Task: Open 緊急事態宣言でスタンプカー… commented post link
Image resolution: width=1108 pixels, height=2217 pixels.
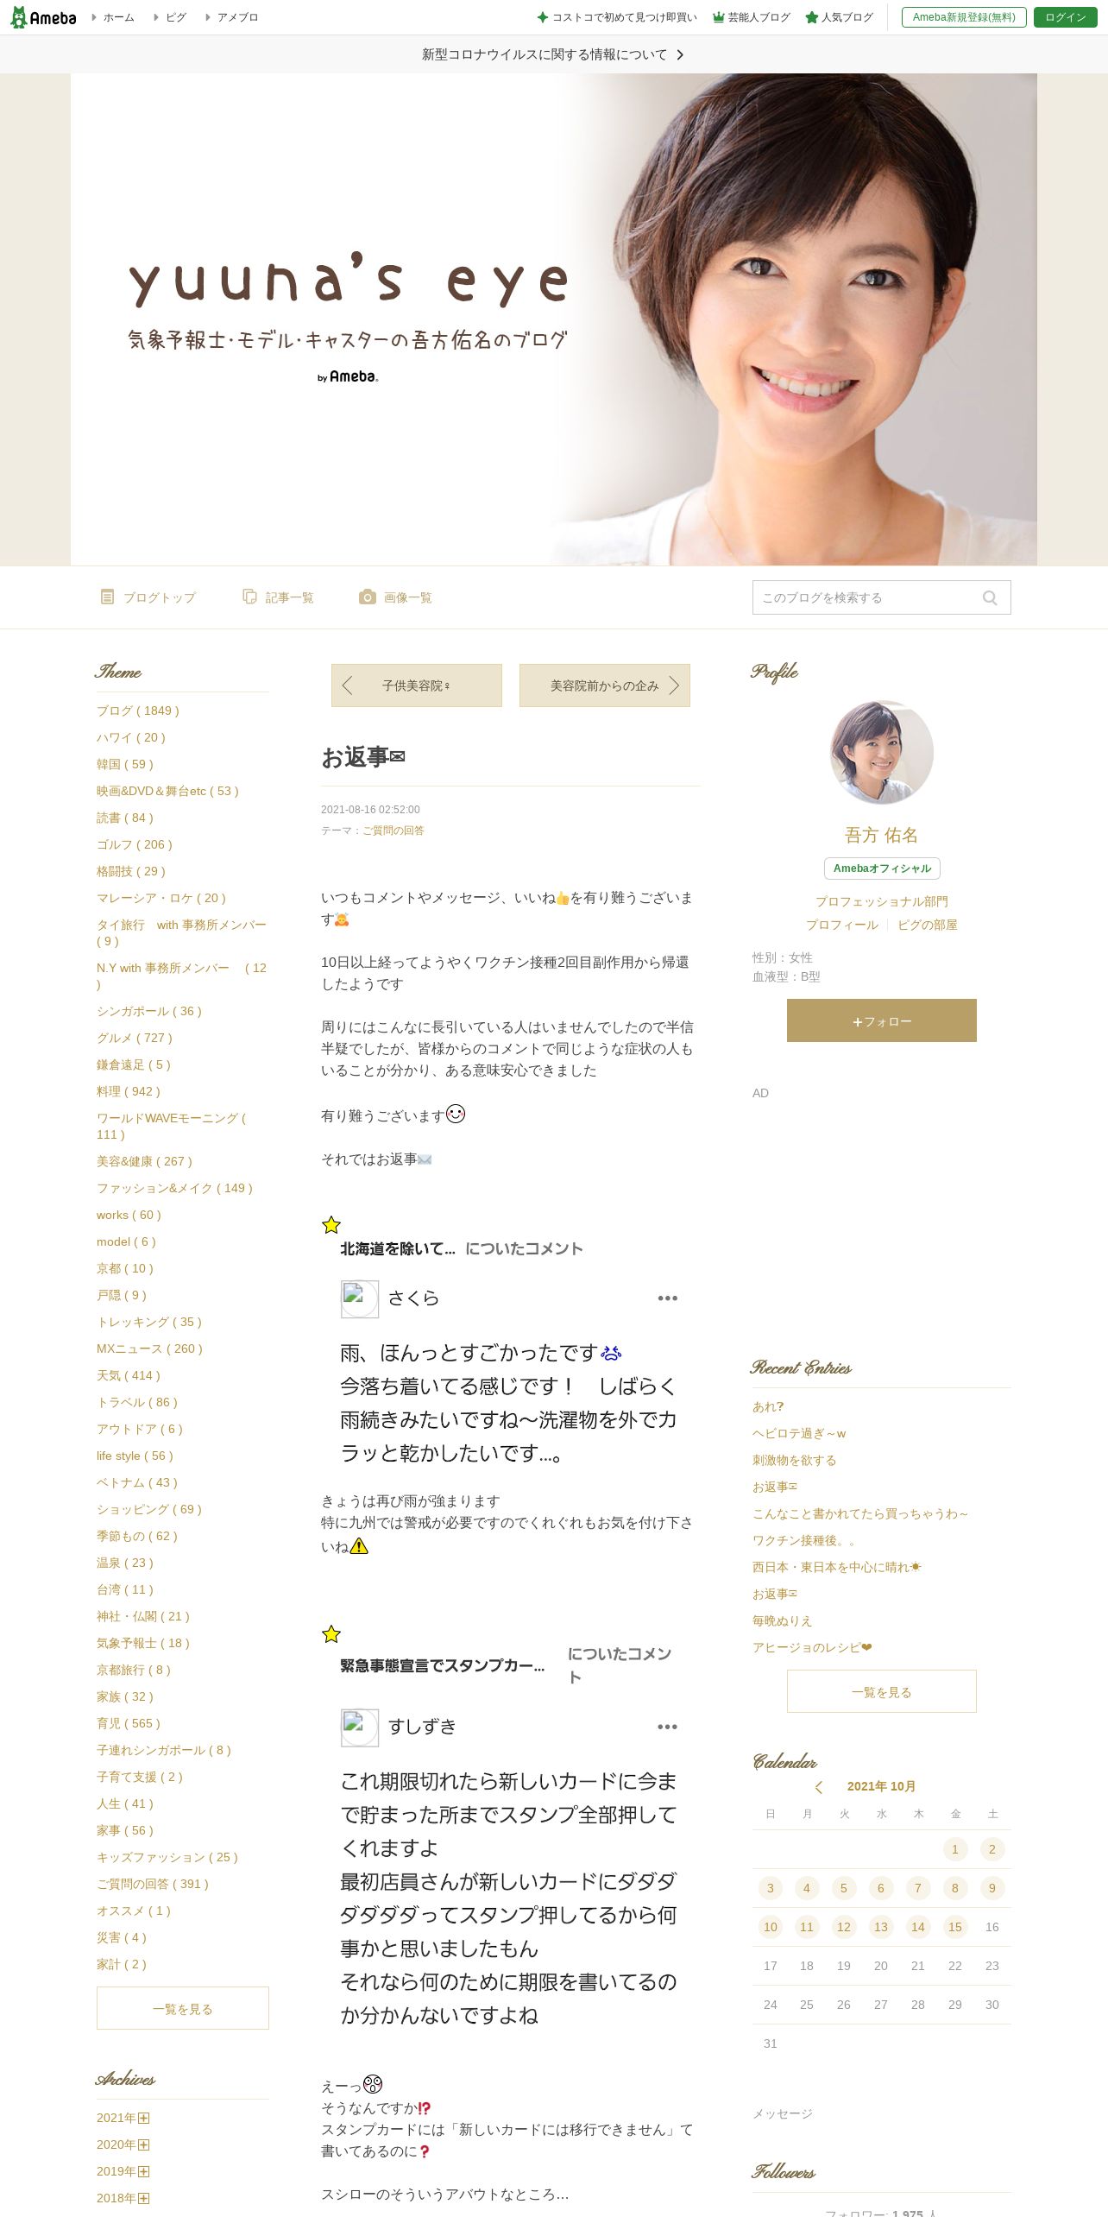Action: click(443, 1665)
